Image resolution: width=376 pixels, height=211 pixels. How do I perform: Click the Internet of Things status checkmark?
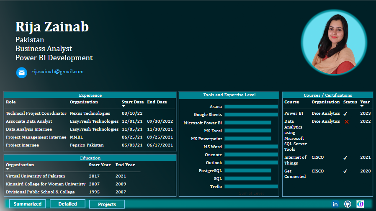pyautogui.click(x=345, y=158)
